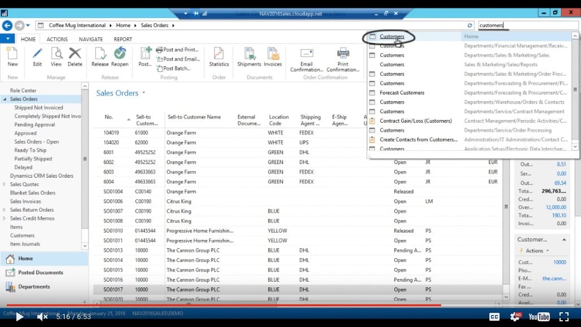
Task: Open the overdue 12,000.00 amount link
Action: (556, 207)
